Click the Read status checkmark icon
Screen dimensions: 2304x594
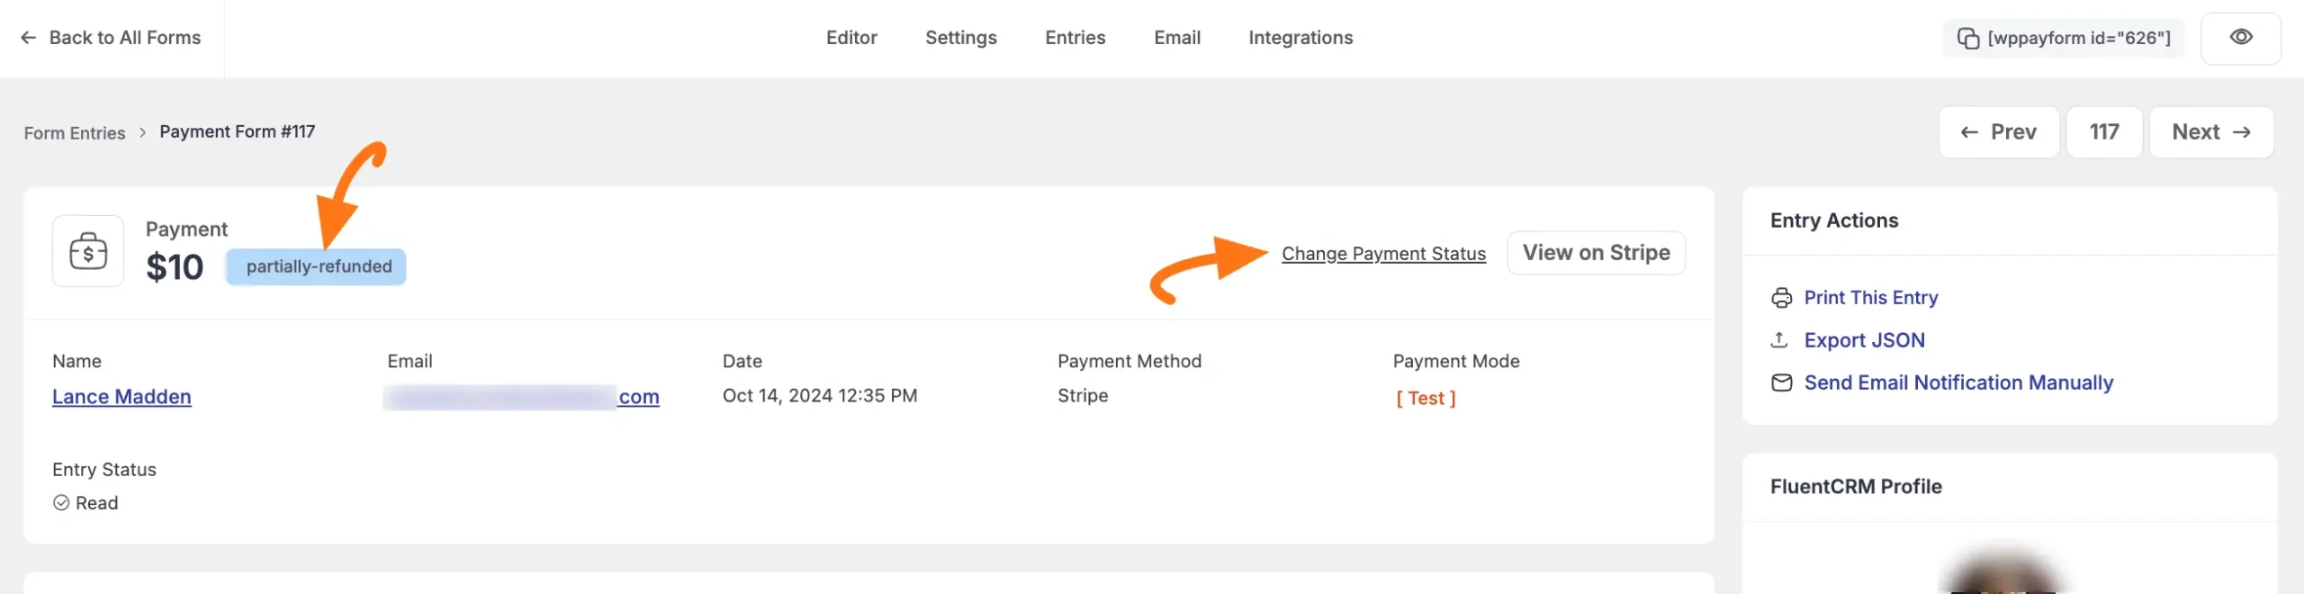tap(61, 503)
